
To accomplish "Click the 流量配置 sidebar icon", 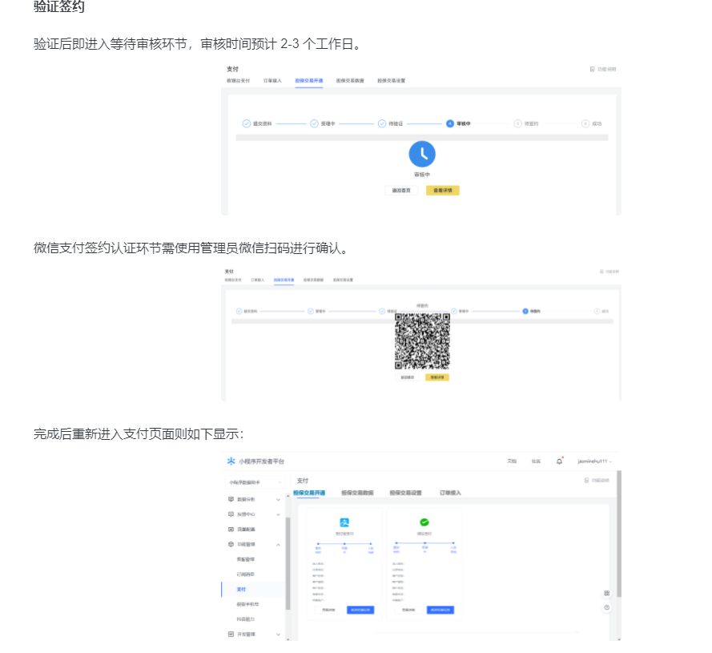I will click(231, 530).
